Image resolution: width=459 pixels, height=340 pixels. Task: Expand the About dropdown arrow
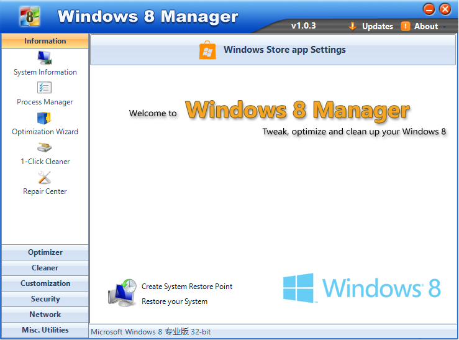445,27
